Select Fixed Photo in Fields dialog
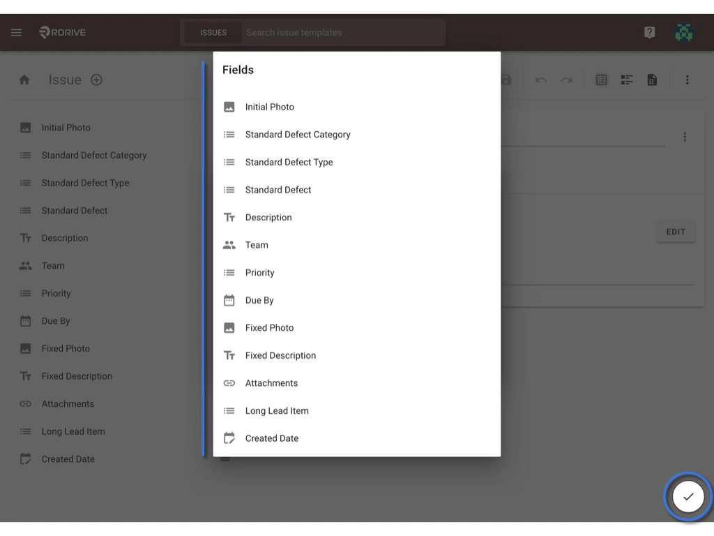 coord(356,328)
